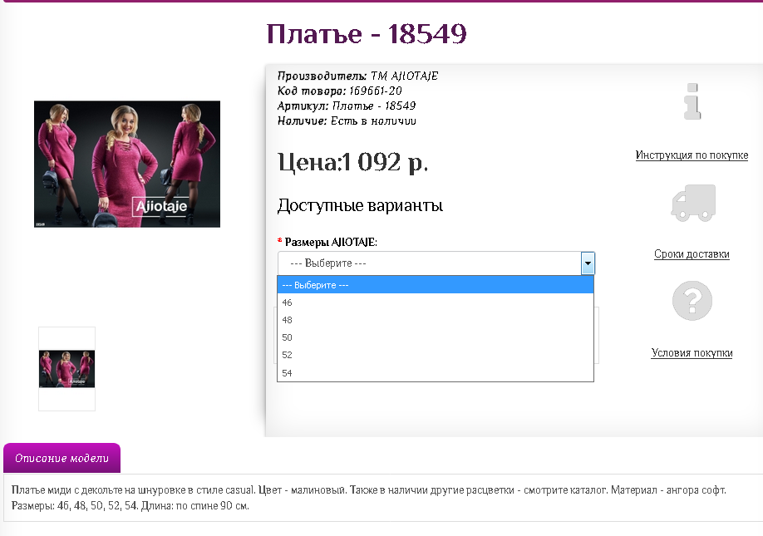Click product code 169661-20
The width and height of the screenshot is (763, 536).
375,91
